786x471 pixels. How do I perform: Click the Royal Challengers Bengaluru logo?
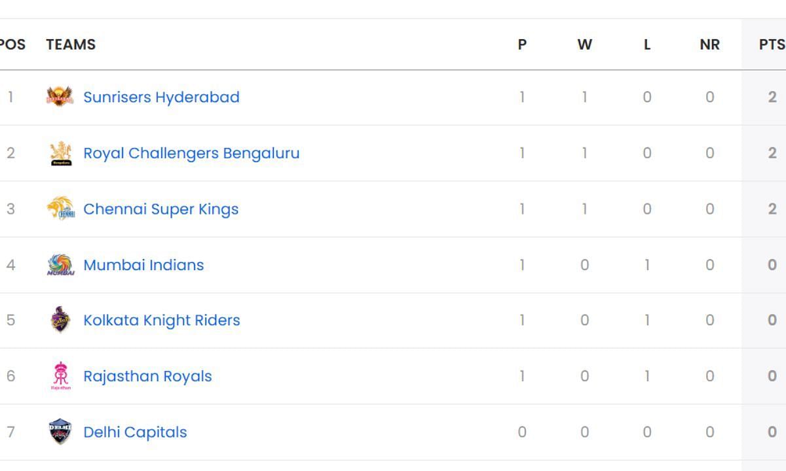coord(60,153)
